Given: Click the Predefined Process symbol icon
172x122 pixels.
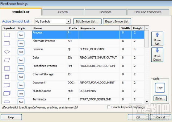Looking at the screenshot, I should (7, 68).
